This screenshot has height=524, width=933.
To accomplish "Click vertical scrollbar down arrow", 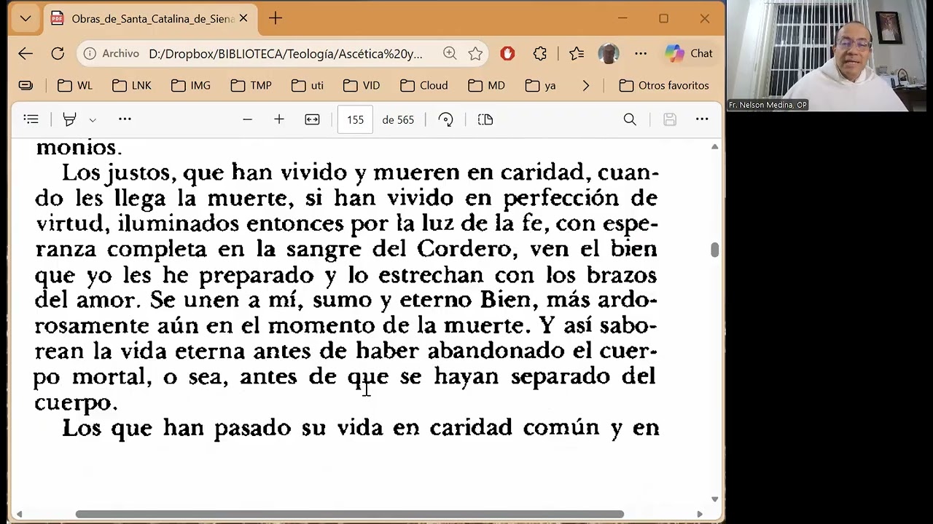I will [714, 499].
